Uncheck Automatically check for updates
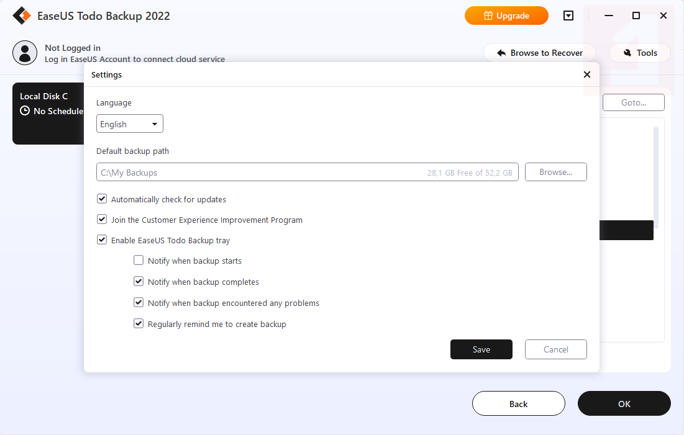Image resolution: width=684 pixels, height=435 pixels. (102, 199)
